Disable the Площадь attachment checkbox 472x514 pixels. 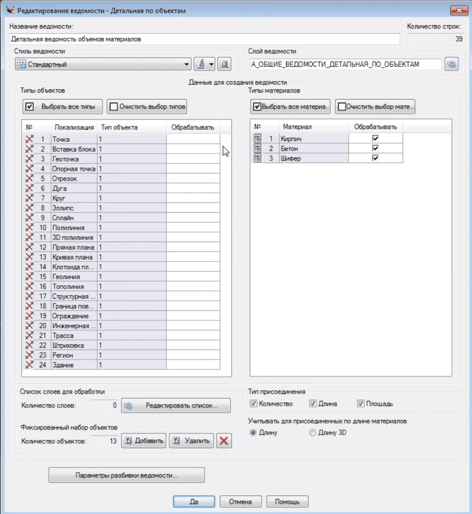click(x=360, y=404)
